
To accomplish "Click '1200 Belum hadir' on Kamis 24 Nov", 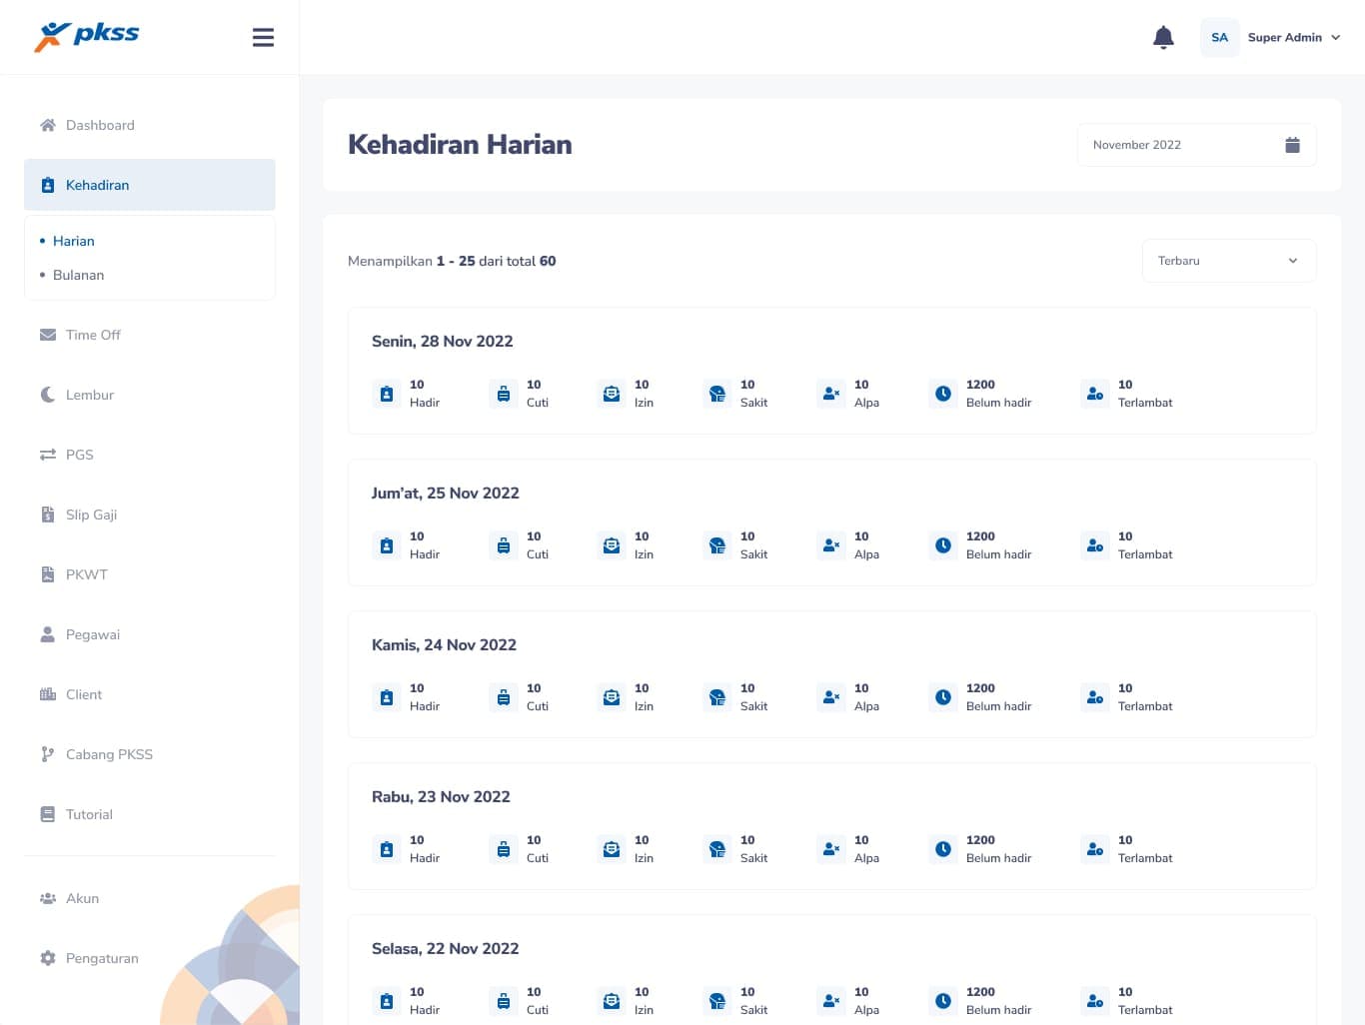I will 998,697.
